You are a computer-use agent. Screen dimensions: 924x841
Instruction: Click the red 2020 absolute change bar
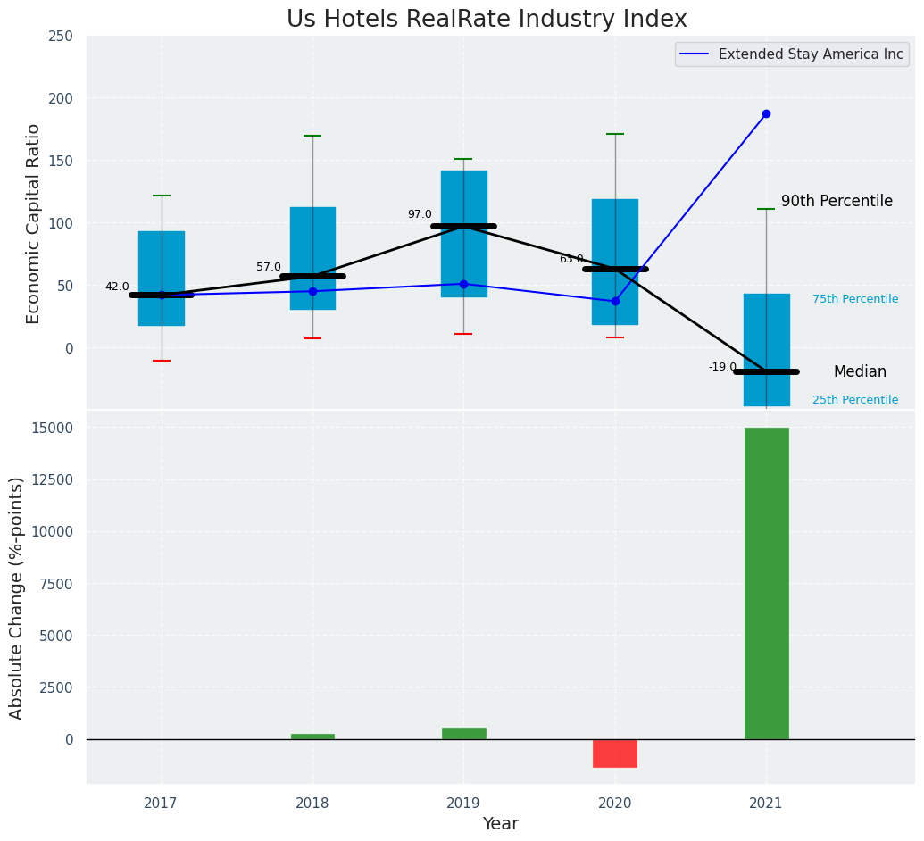[x=615, y=753]
